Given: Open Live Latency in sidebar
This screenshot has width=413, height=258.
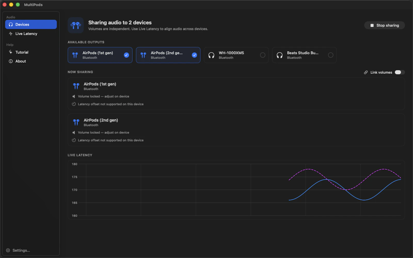Looking at the screenshot, I should [31, 34].
